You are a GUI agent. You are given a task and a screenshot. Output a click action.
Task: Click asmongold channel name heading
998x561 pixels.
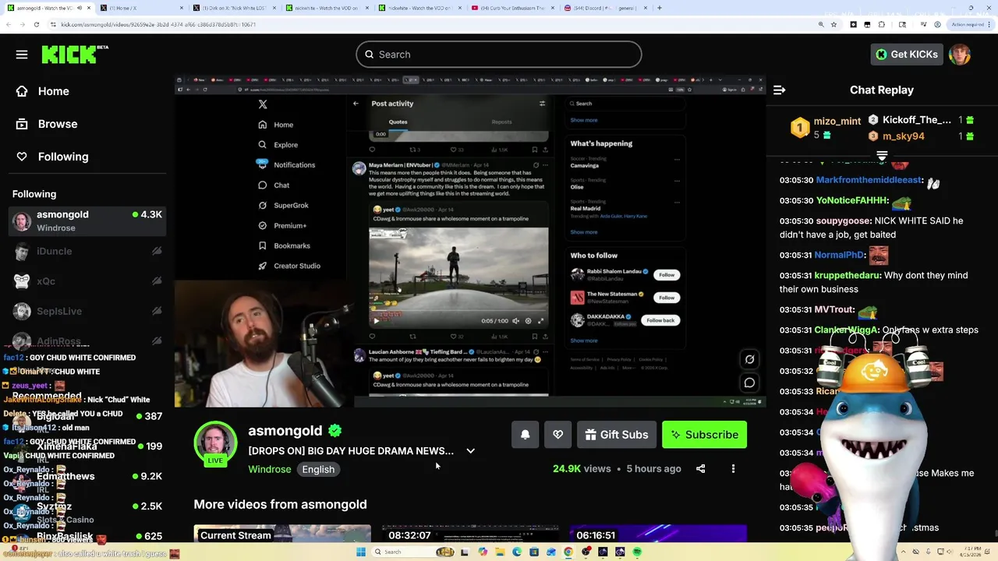pyautogui.click(x=285, y=431)
